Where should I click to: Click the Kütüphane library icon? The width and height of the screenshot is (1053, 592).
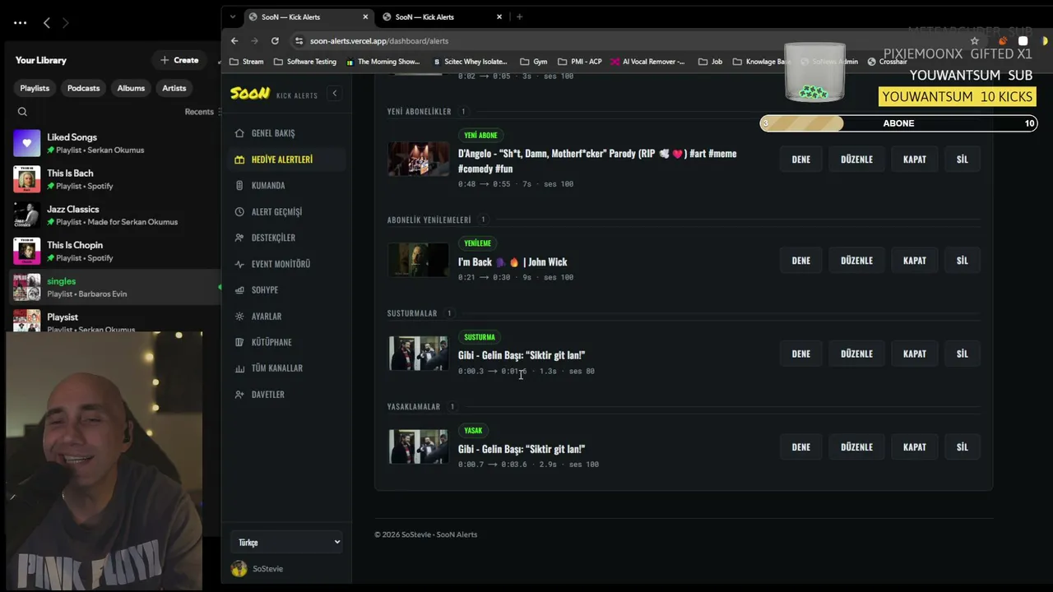tap(239, 342)
